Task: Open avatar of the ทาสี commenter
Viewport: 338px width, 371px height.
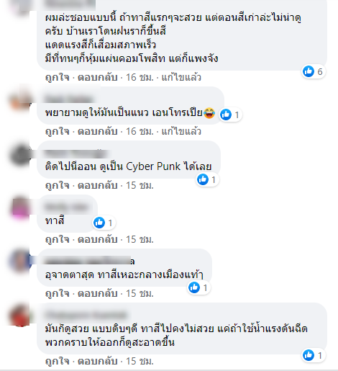Action: [x=20, y=208]
